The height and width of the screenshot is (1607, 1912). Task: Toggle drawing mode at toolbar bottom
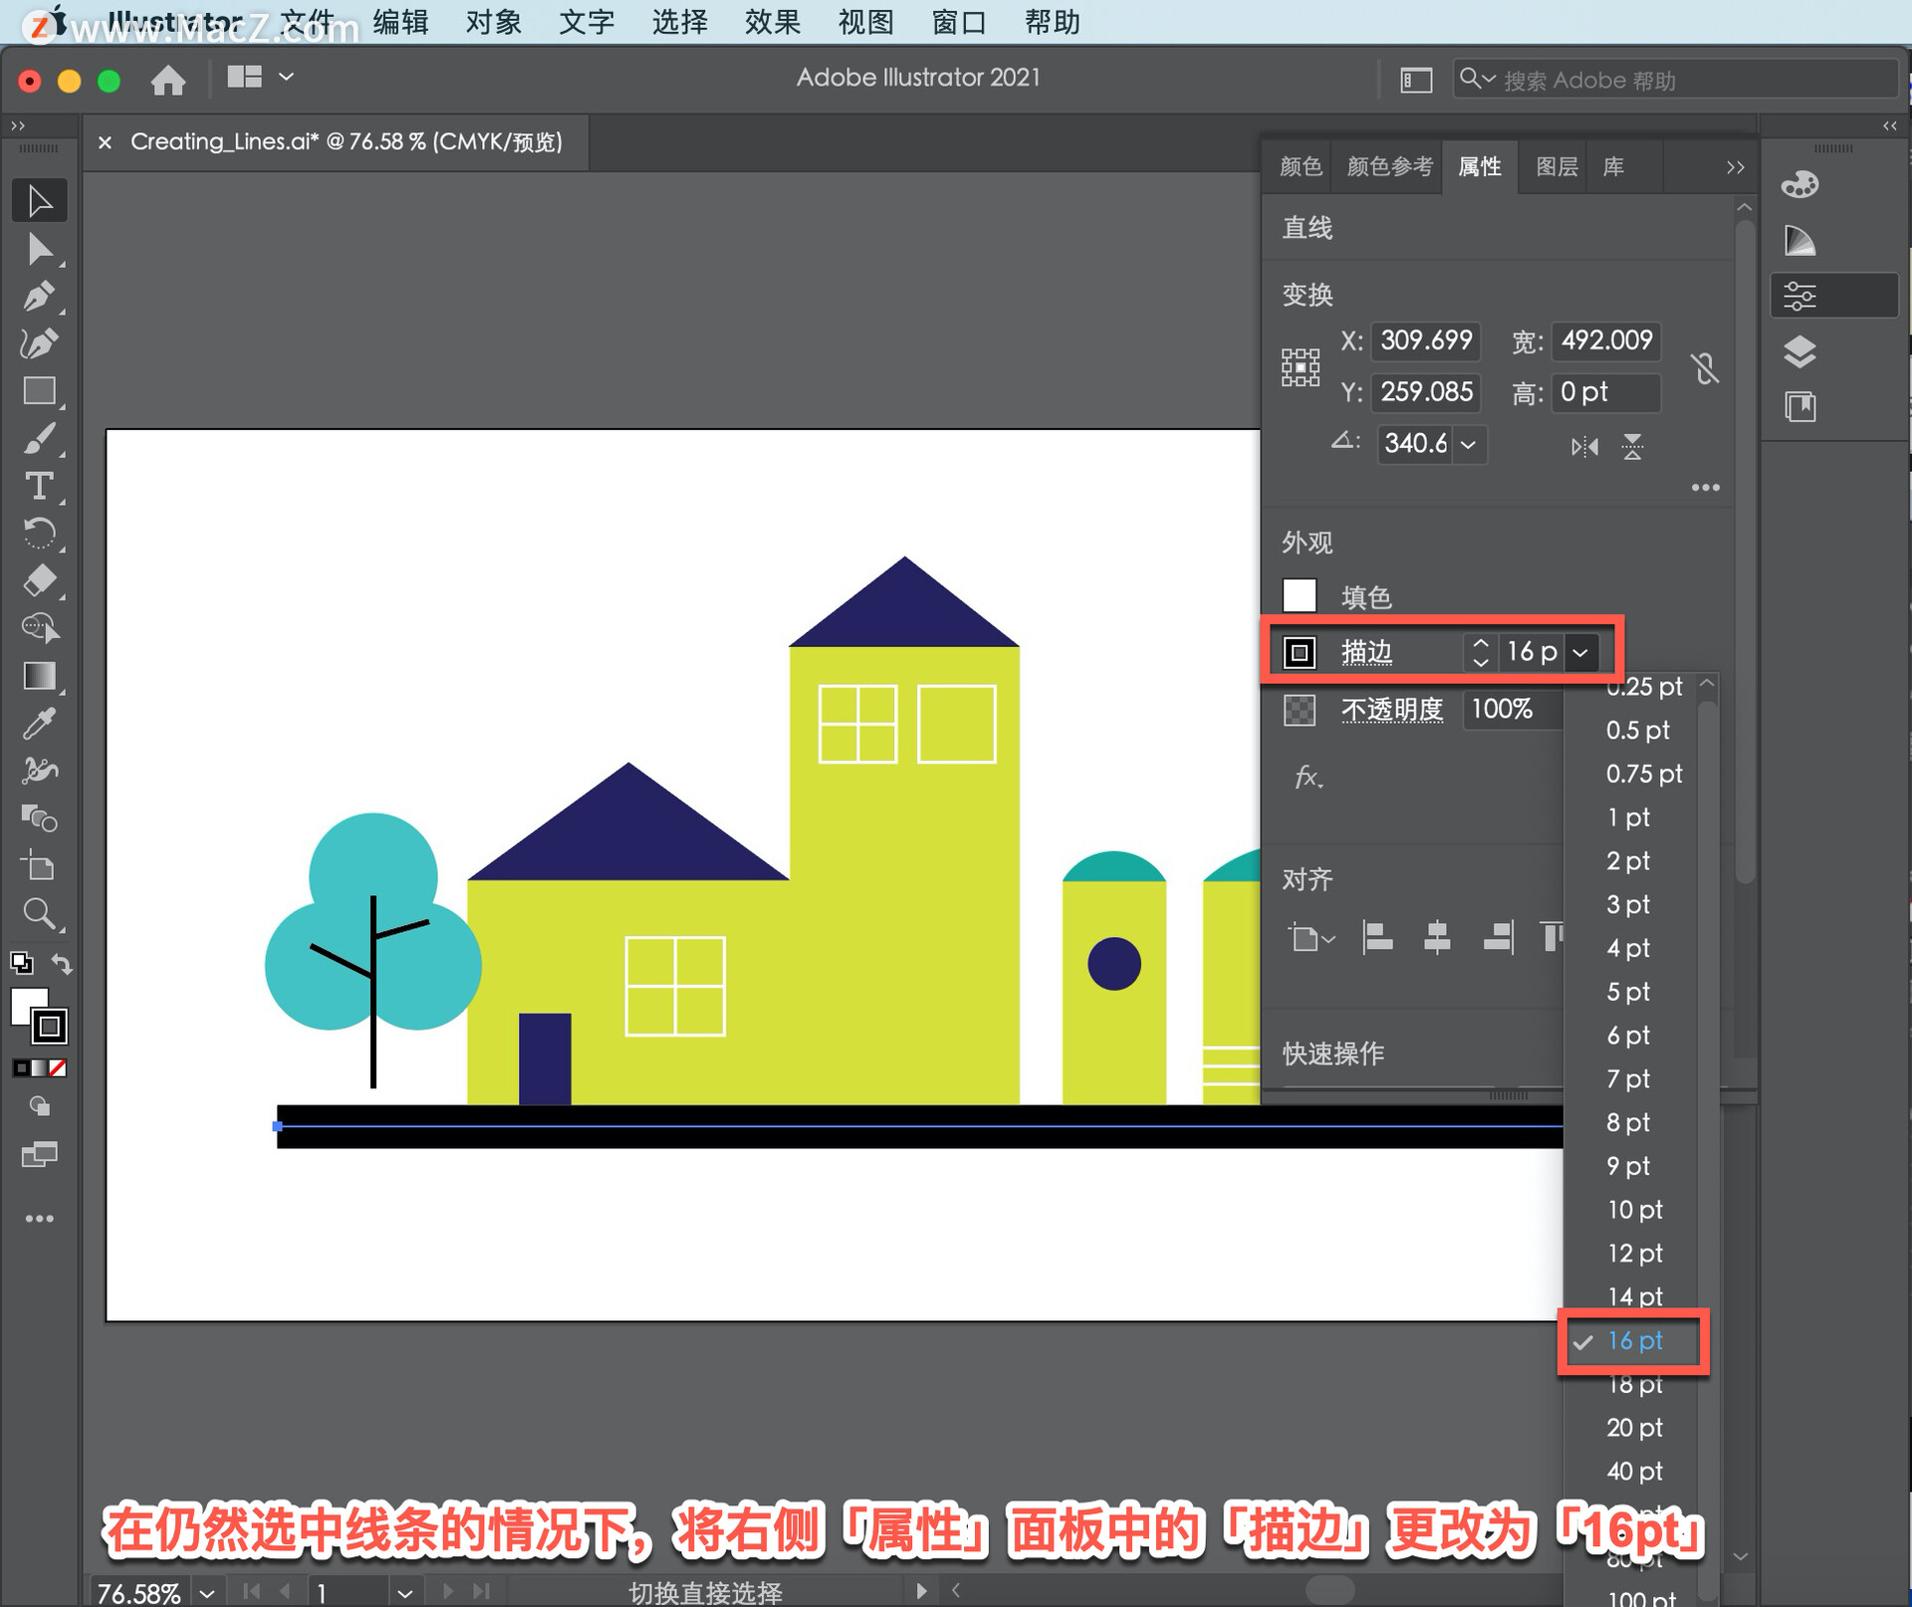tap(40, 1106)
